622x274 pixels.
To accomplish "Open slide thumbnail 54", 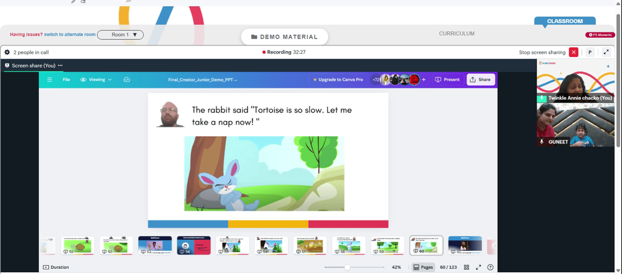I will (x=193, y=245).
